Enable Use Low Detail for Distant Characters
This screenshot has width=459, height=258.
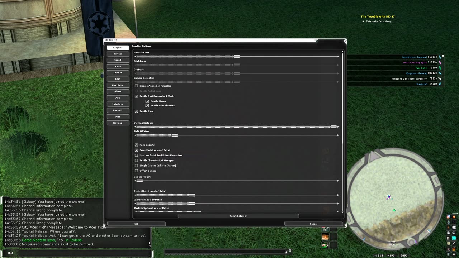(136, 155)
